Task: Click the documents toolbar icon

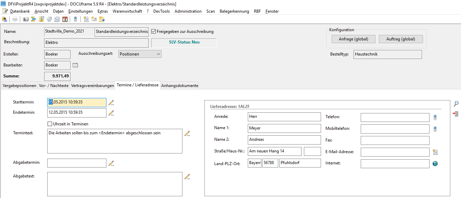Action: click(57, 19)
